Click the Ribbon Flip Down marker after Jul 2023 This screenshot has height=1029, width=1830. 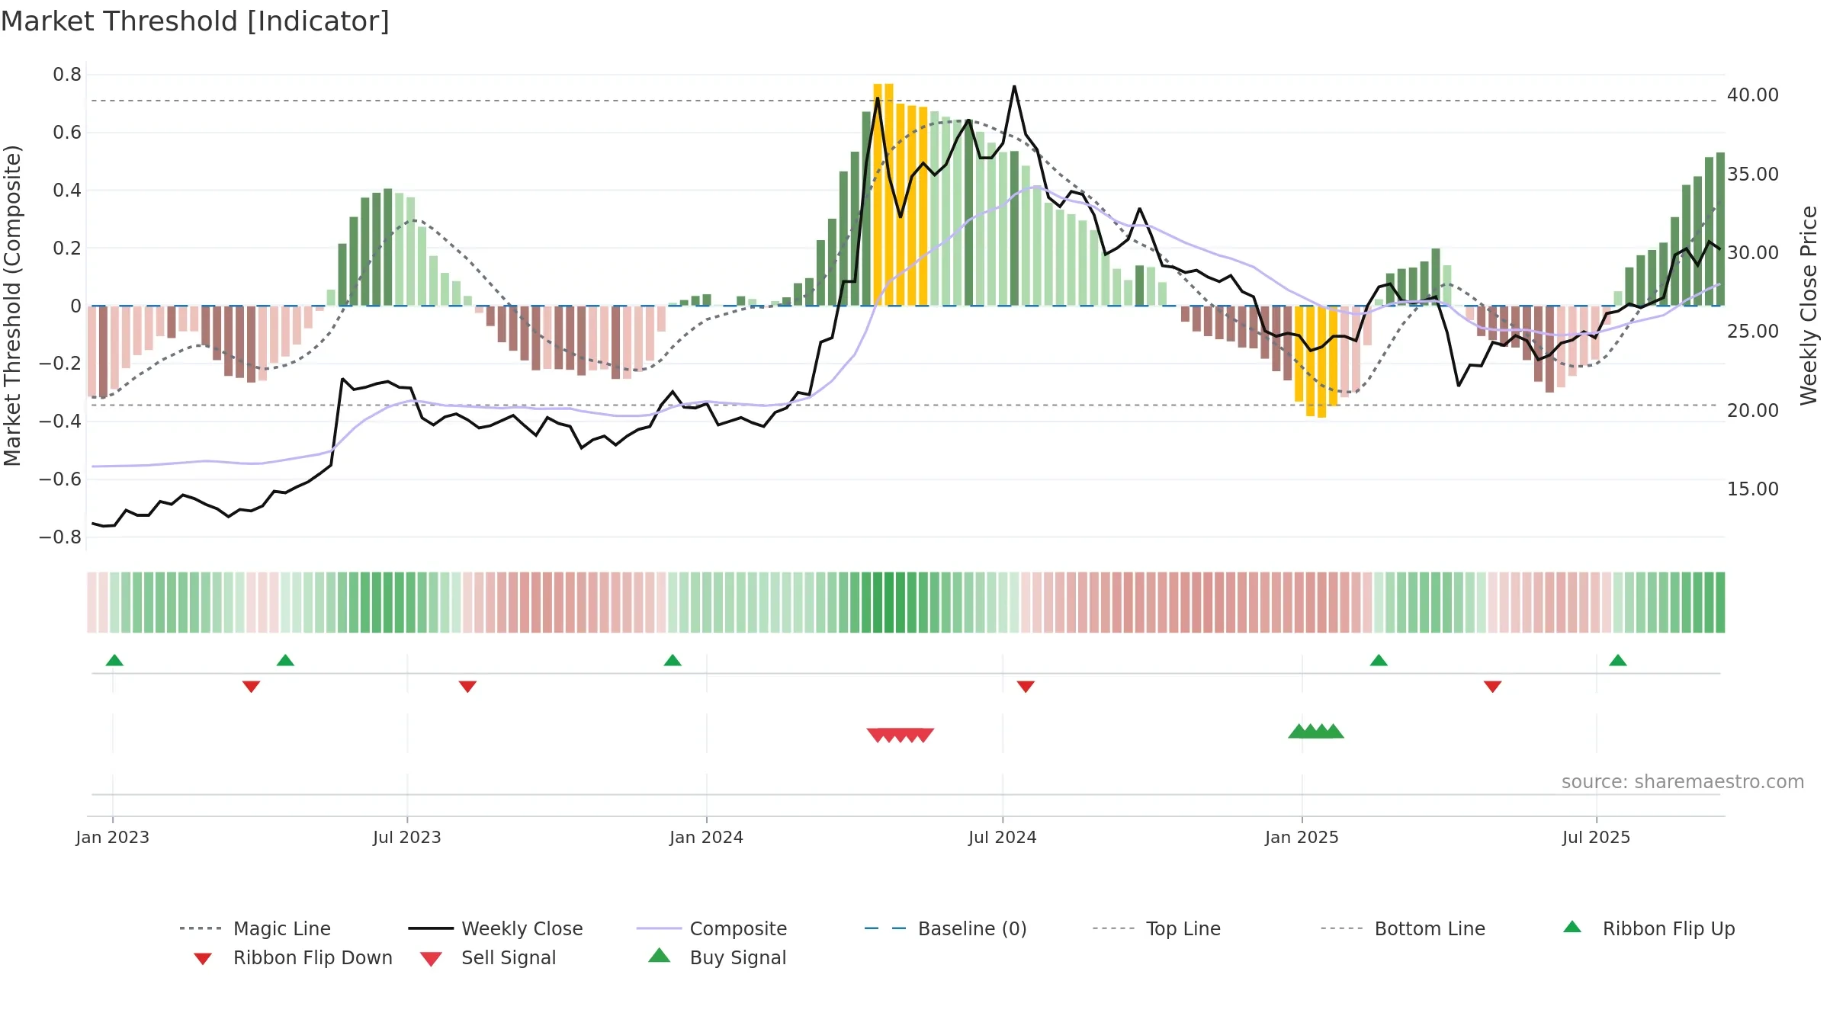(467, 687)
